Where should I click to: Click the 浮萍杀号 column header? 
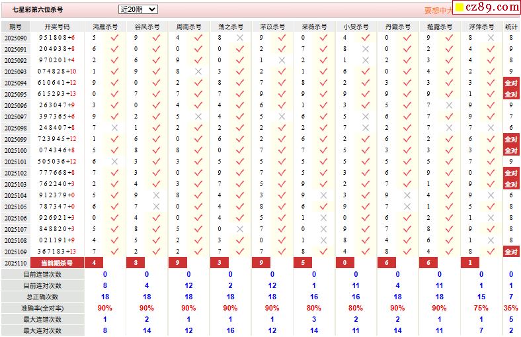click(x=482, y=26)
